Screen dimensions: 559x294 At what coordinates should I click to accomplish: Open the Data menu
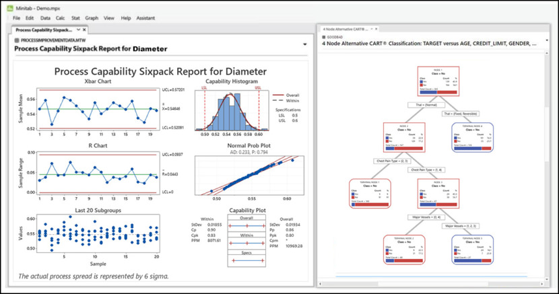point(45,18)
